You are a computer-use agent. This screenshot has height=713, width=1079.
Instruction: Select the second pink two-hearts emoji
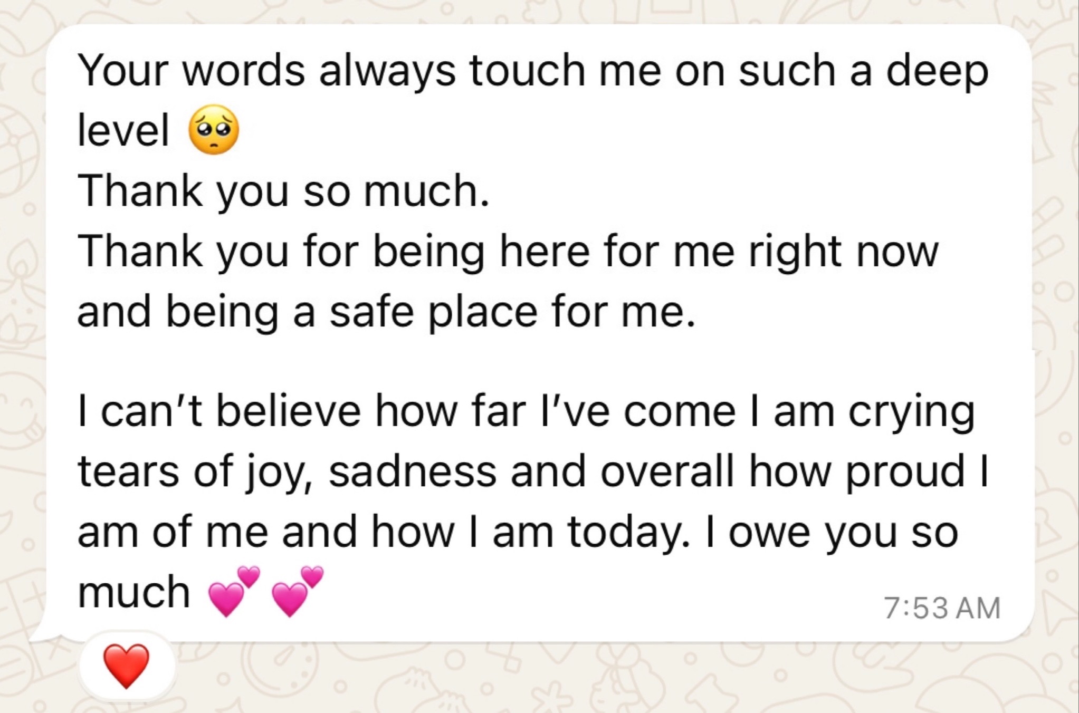[x=297, y=592]
